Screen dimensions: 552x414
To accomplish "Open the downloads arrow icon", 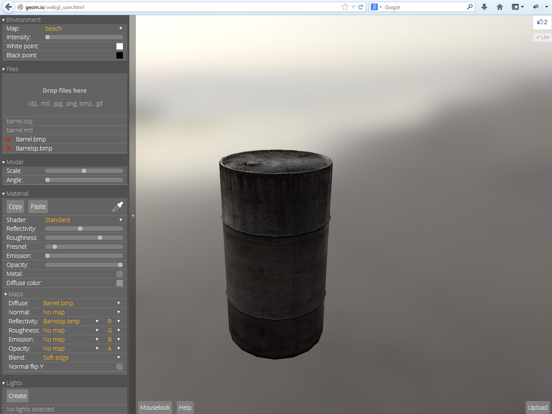I will coord(484,7).
